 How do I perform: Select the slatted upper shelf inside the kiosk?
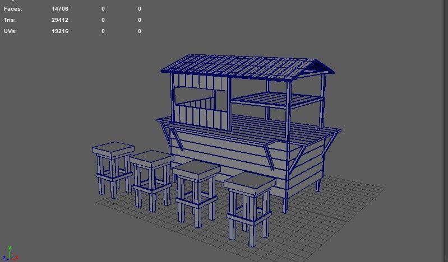pos(276,100)
